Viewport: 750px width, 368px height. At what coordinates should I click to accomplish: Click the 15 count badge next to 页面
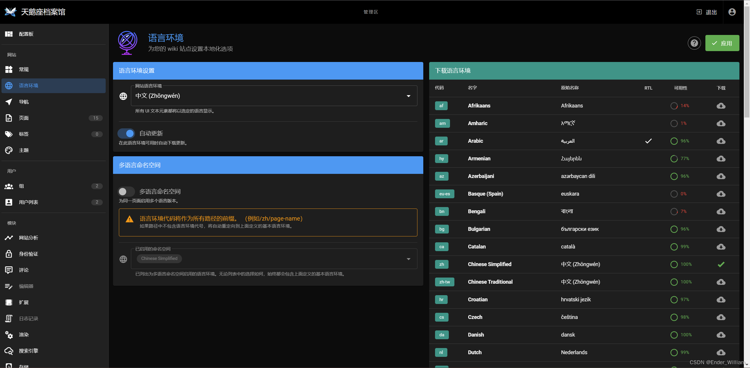96,118
